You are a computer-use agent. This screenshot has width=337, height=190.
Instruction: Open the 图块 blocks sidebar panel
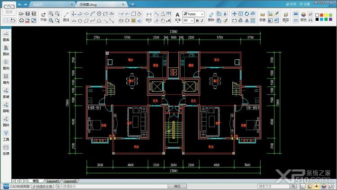6,50
